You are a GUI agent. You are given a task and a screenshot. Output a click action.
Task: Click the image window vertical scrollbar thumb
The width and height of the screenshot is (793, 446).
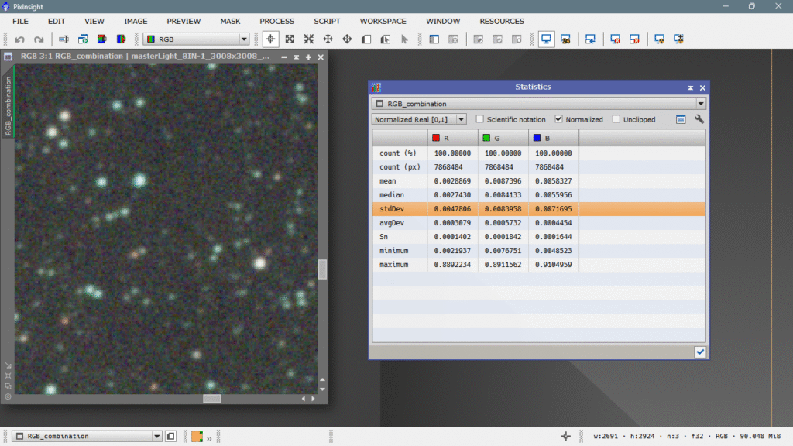pos(322,269)
